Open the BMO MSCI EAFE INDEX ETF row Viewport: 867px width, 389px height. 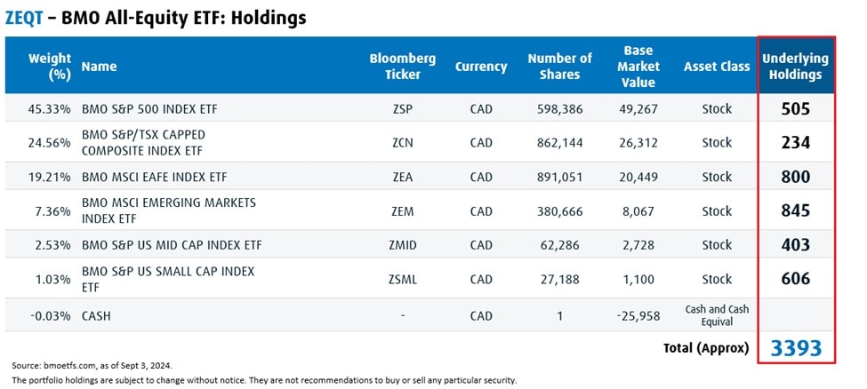tap(154, 177)
